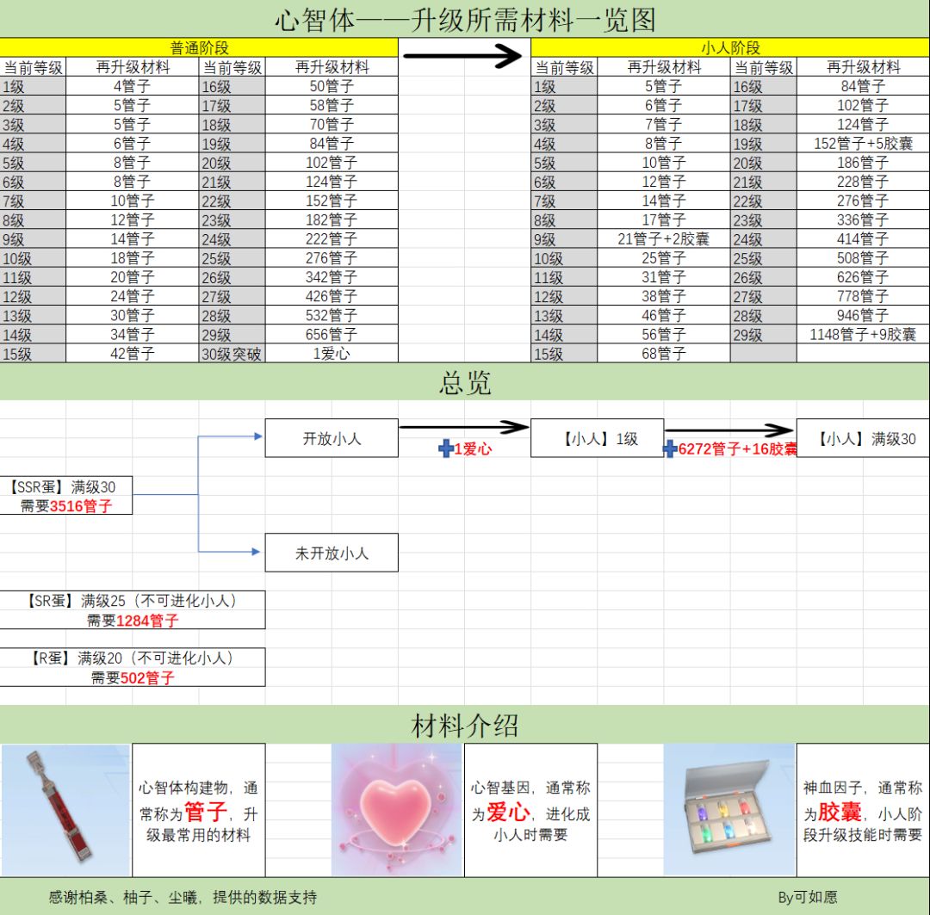Select the 946管子 cell
The image size is (930, 915).
click(x=863, y=316)
